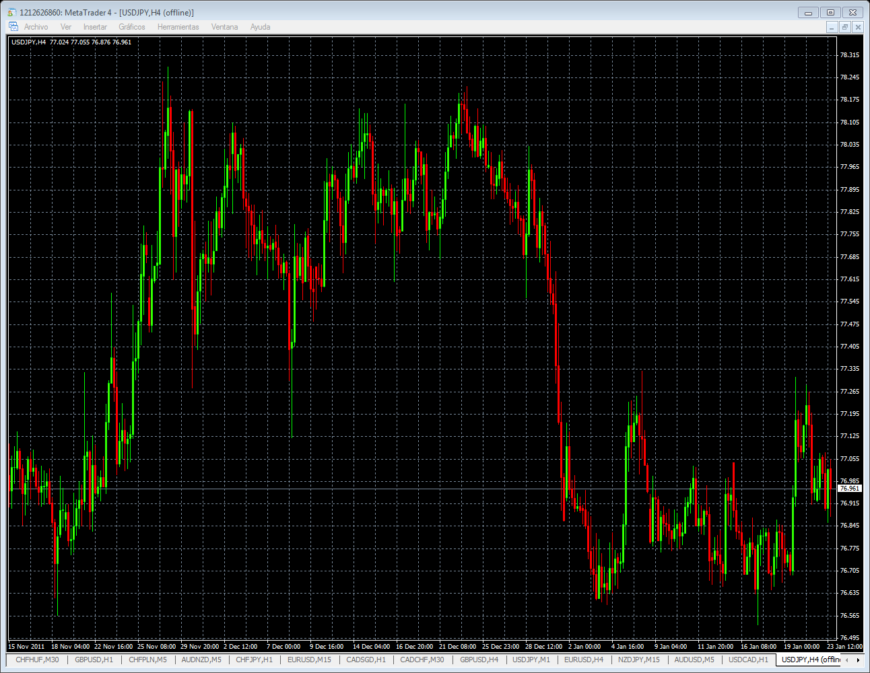
Task: Switch to the NZDJPY,M15 chart tab
Action: [x=639, y=660]
